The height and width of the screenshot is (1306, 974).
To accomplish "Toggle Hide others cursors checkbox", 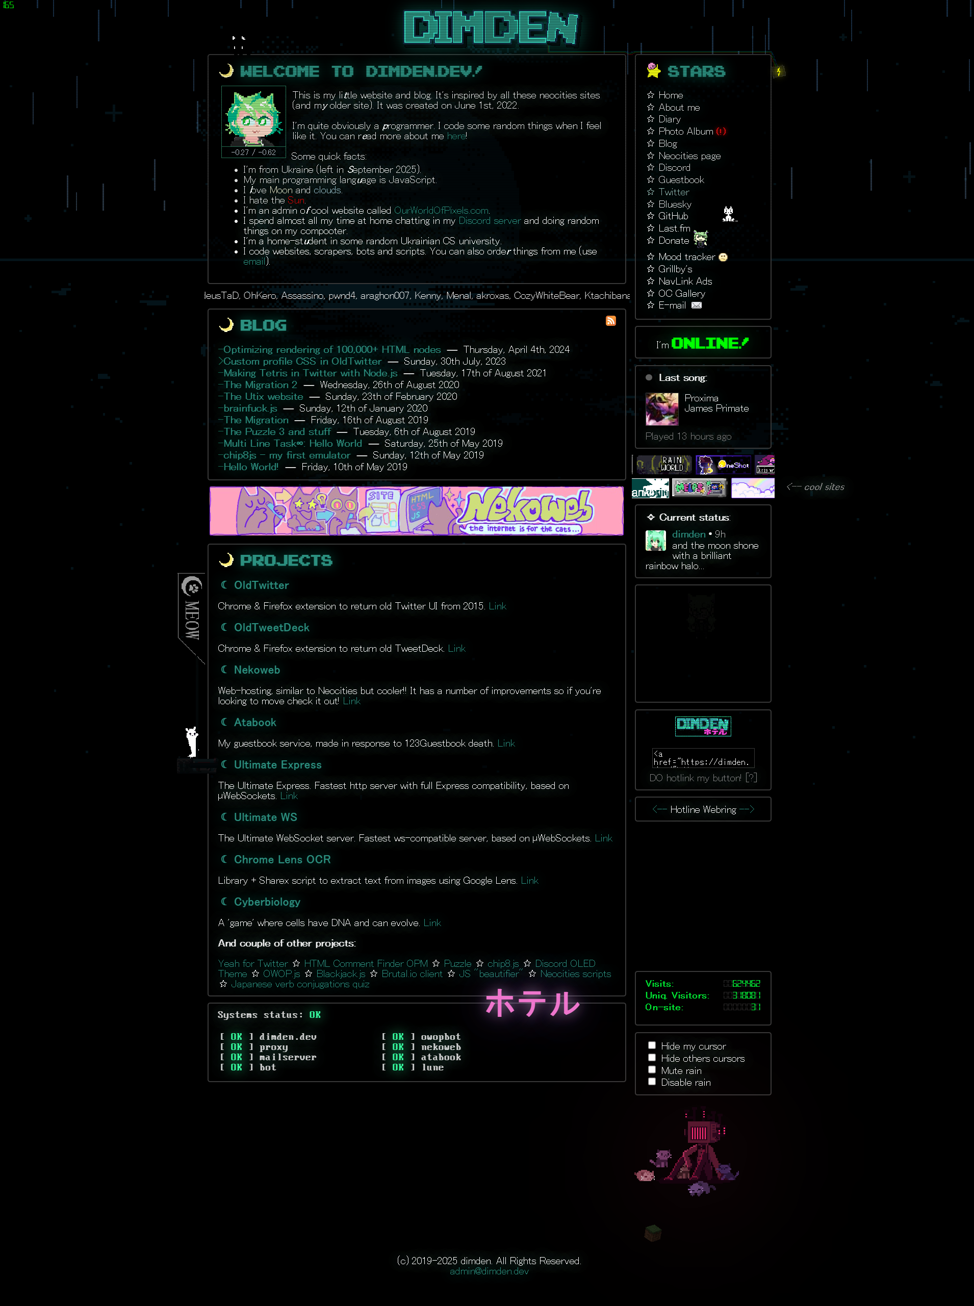I will tap(652, 1058).
